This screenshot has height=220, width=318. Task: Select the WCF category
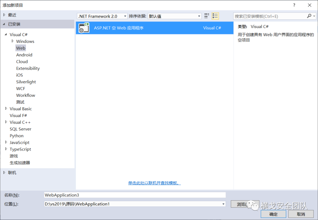point(21,89)
